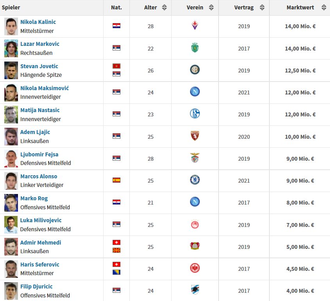This screenshot has width=330, height=301.
Task: Click the Schalke crest beside Nastasic
Action: click(x=195, y=114)
